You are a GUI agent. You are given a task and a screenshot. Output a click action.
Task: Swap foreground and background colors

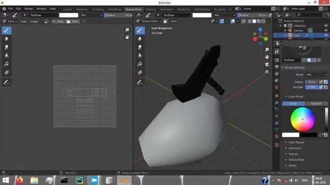point(321,135)
